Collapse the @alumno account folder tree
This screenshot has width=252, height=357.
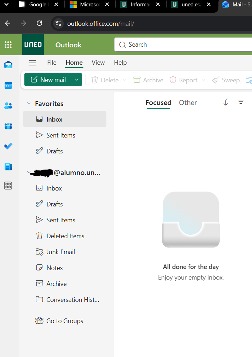click(29, 172)
